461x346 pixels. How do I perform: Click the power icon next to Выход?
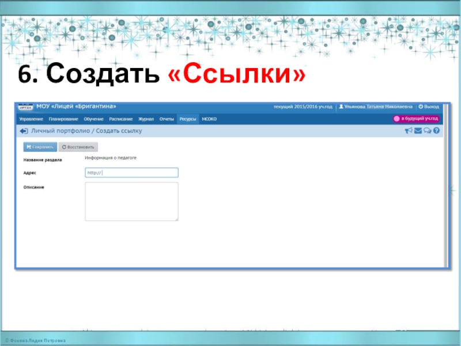[421, 107]
